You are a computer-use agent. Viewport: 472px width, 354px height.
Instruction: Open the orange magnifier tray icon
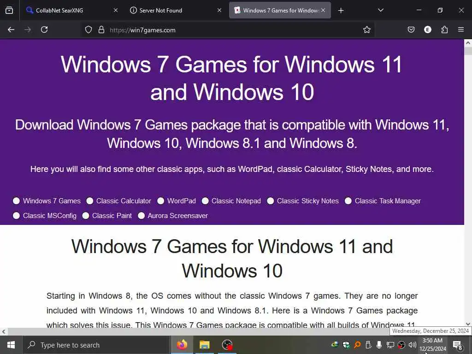pos(357,345)
